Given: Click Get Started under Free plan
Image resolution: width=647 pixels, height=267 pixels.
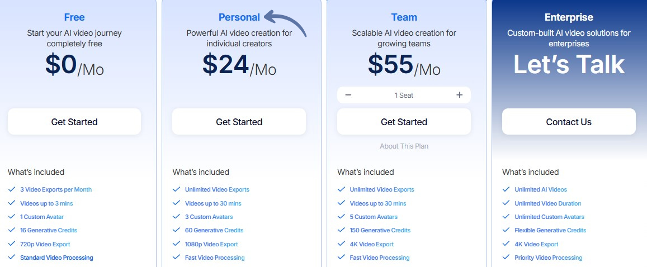Looking at the screenshot, I should click(x=74, y=122).
